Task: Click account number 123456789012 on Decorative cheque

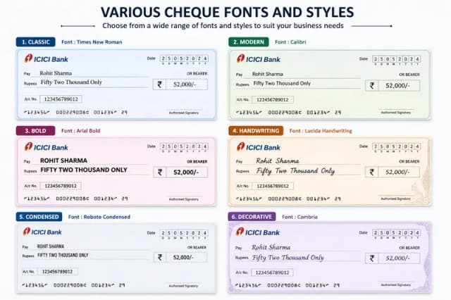Action: tap(273, 273)
